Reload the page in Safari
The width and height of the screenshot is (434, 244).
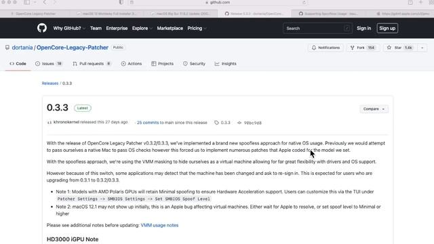coord(304,3)
